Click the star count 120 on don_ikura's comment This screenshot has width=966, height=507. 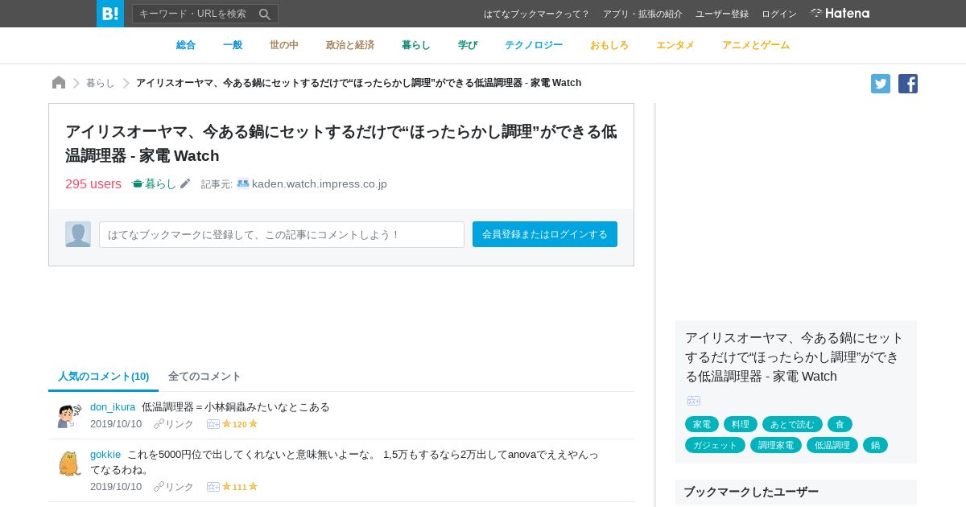click(x=239, y=424)
